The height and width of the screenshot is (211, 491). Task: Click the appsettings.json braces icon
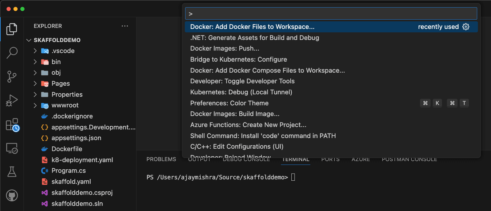click(x=44, y=138)
